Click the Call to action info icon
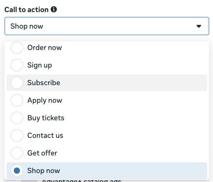Screen dimensions: 213x182 (54, 10)
